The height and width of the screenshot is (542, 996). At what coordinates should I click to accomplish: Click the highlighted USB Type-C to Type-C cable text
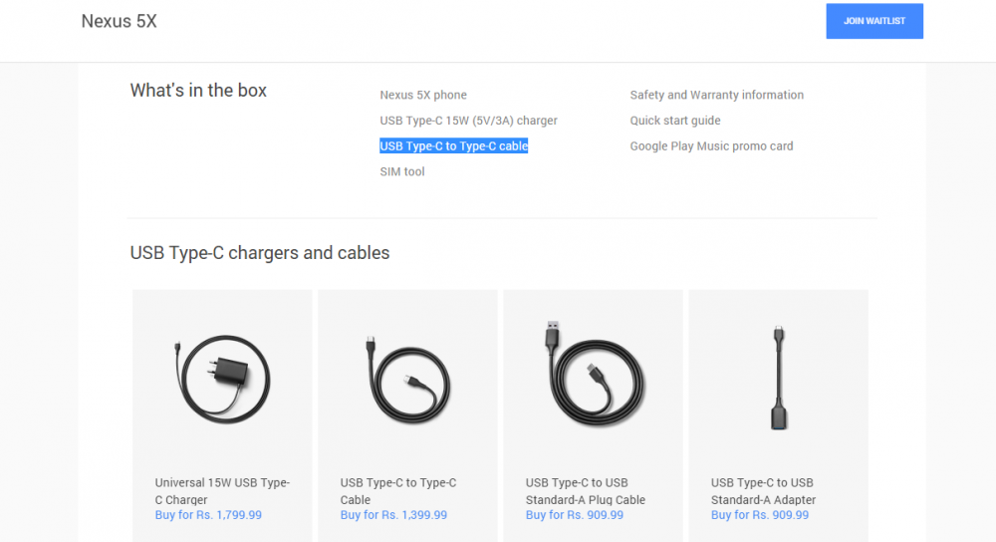[x=453, y=146]
